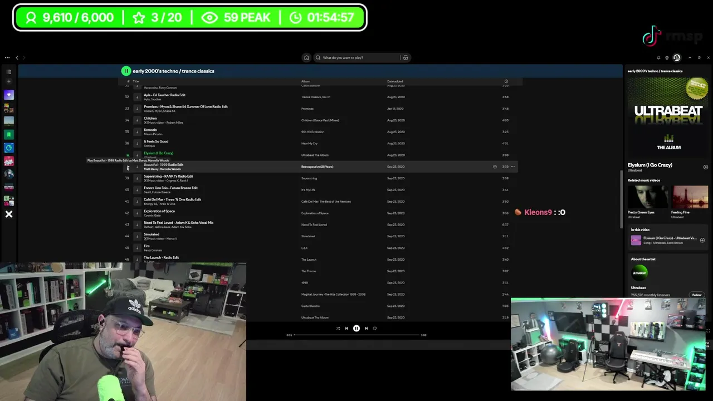Viewport: 713px width, 401px height.
Task: Pause playback from the bottom player bar
Action: [x=356, y=328]
